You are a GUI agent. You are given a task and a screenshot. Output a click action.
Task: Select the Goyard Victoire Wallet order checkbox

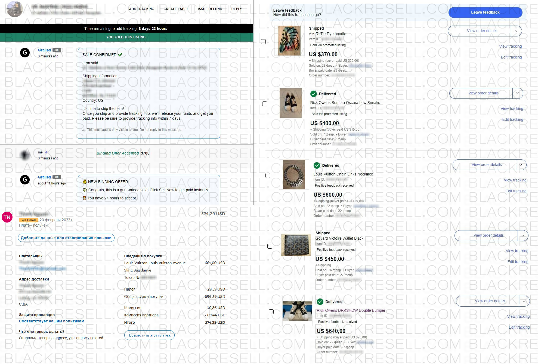[x=270, y=246]
